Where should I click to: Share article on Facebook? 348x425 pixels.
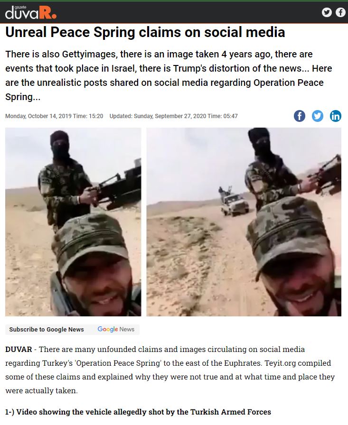pyautogui.click(x=300, y=116)
